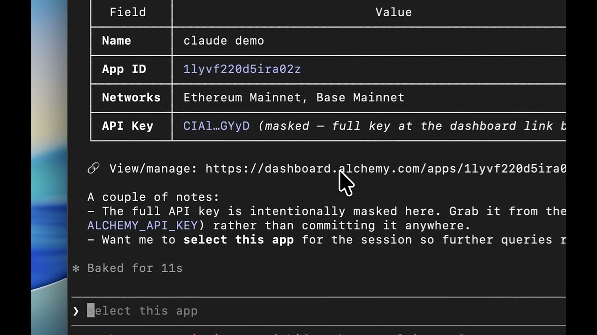
Task: Click 'Ethereum Mainnet, Base Mainnet' value
Action: click(x=294, y=98)
